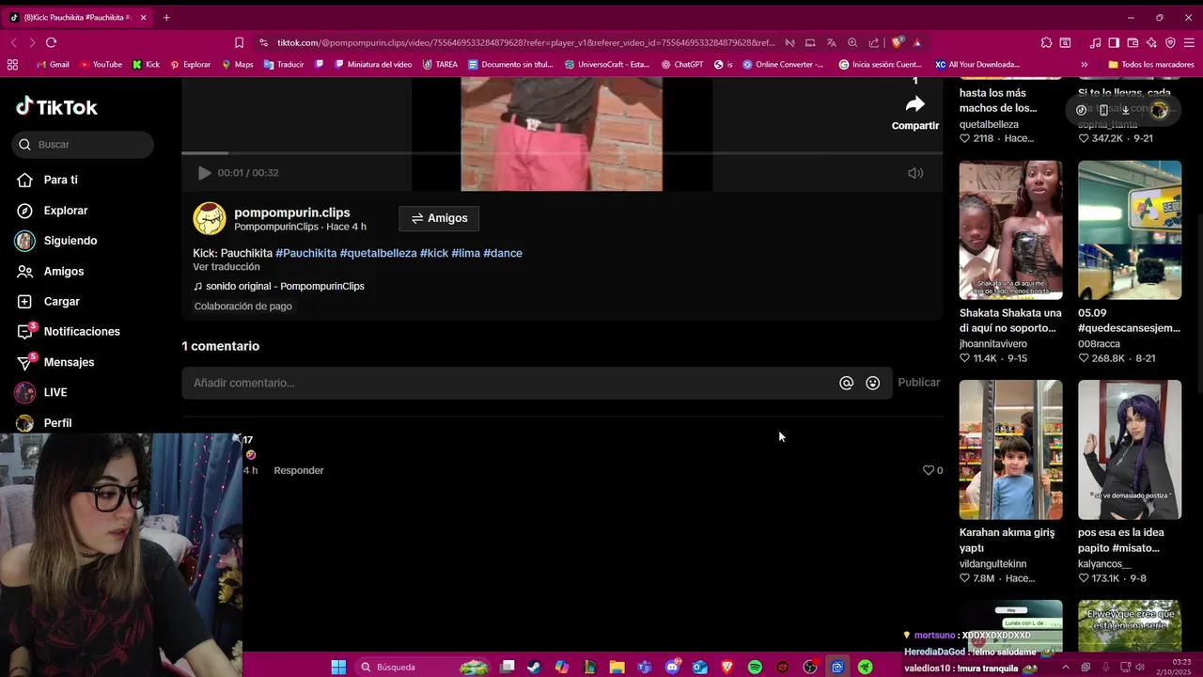Open Shakata Shakata video thumbnail

coord(1010,229)
